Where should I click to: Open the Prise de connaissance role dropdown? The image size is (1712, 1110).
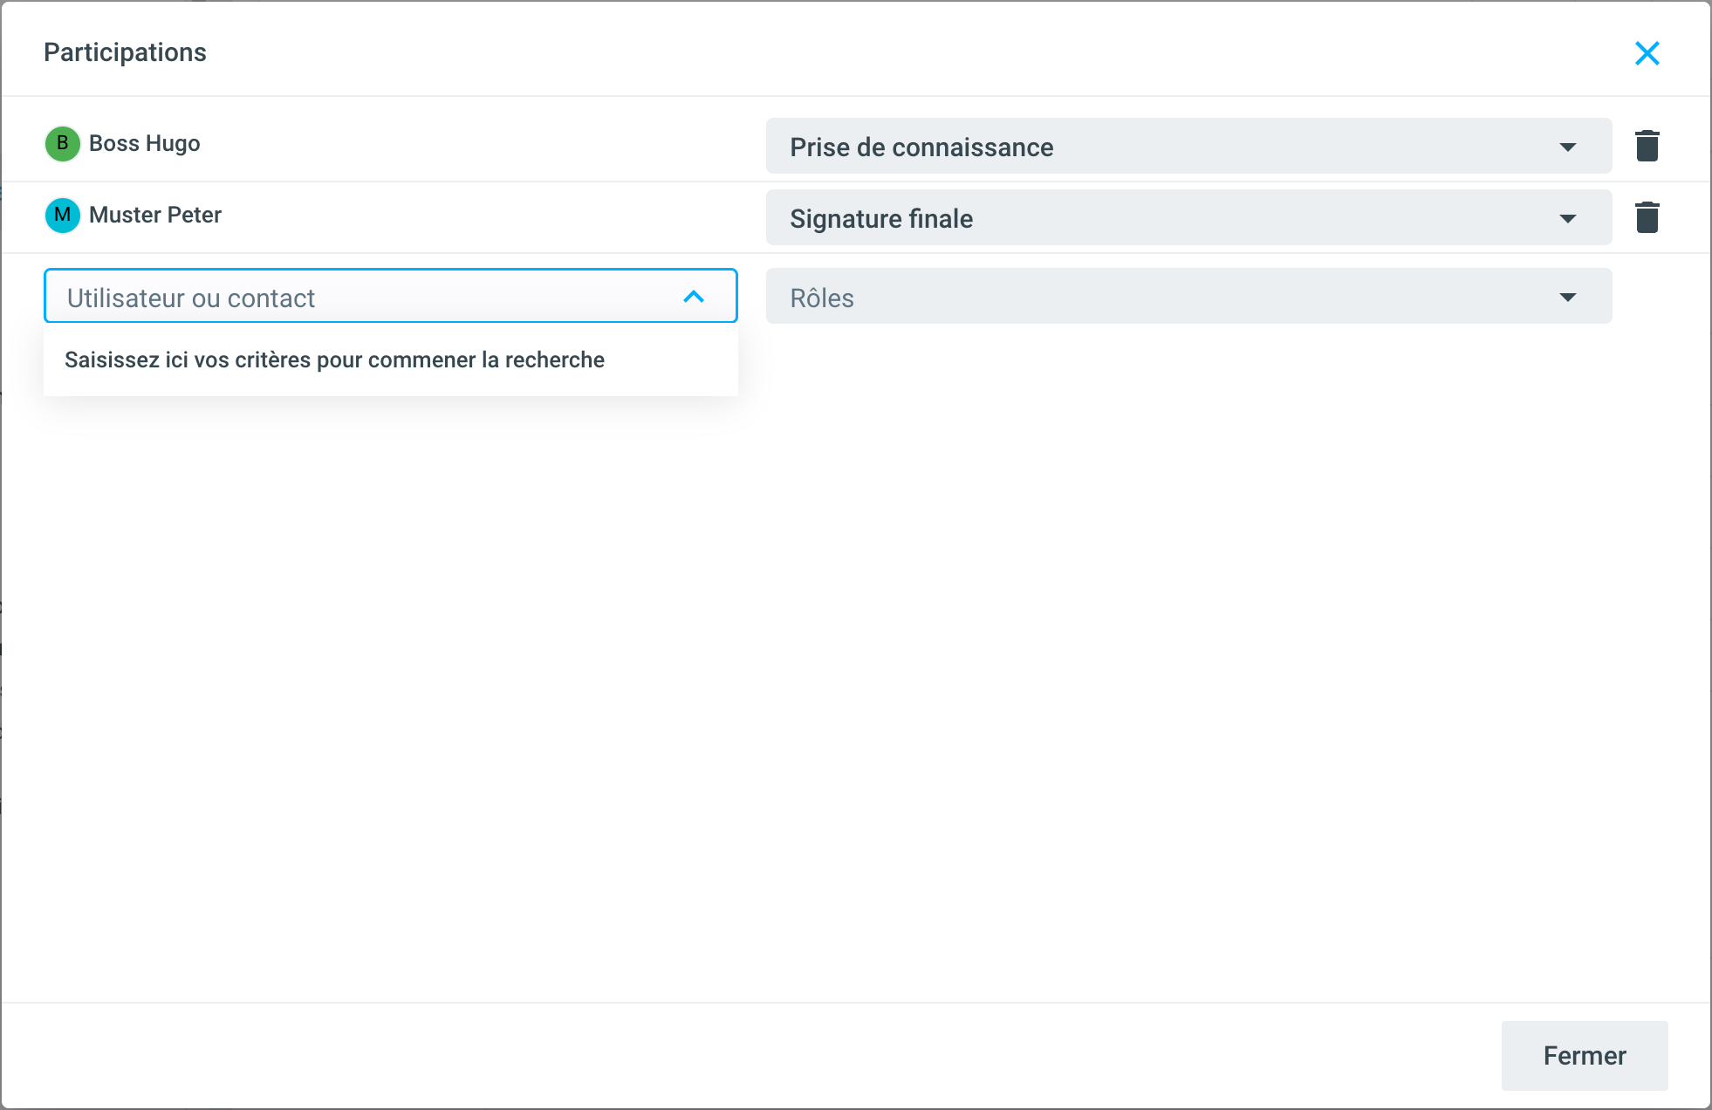[x=1187, y=147]
